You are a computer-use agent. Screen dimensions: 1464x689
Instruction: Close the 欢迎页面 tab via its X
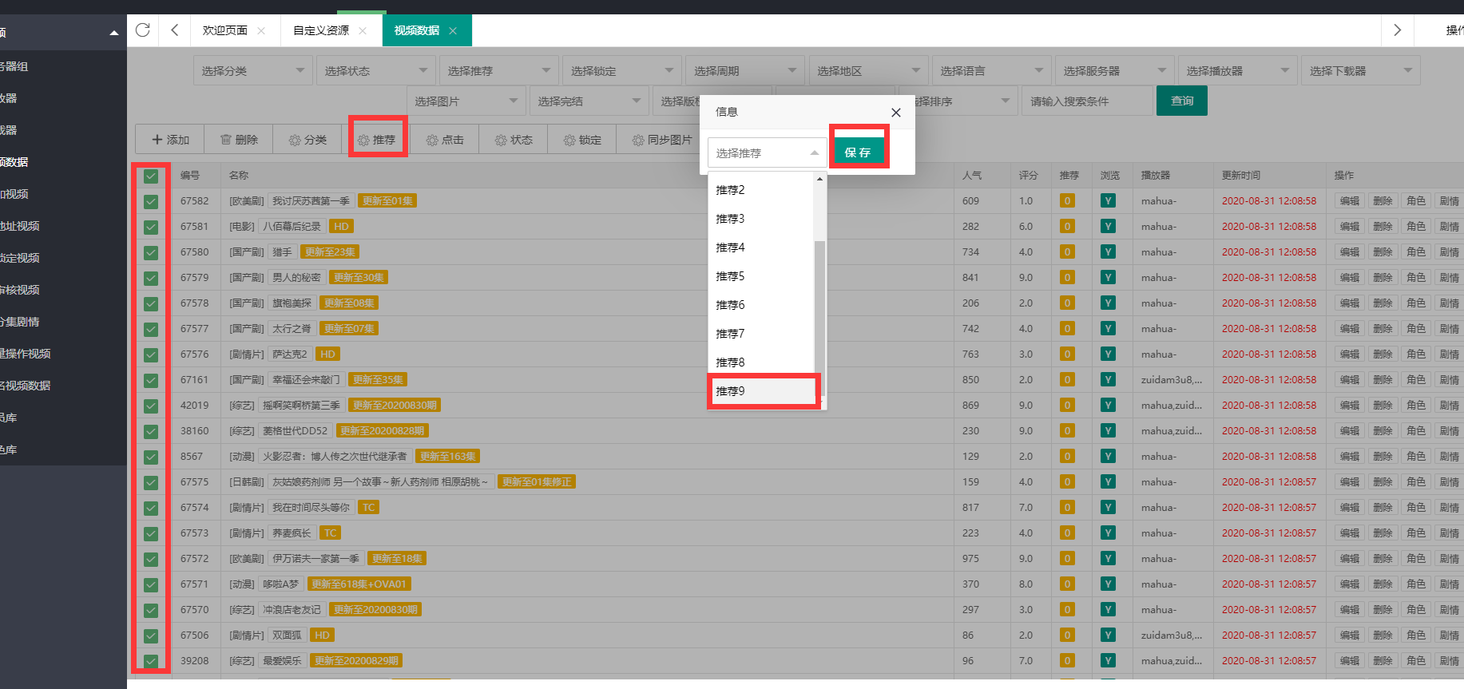point(261,31)
